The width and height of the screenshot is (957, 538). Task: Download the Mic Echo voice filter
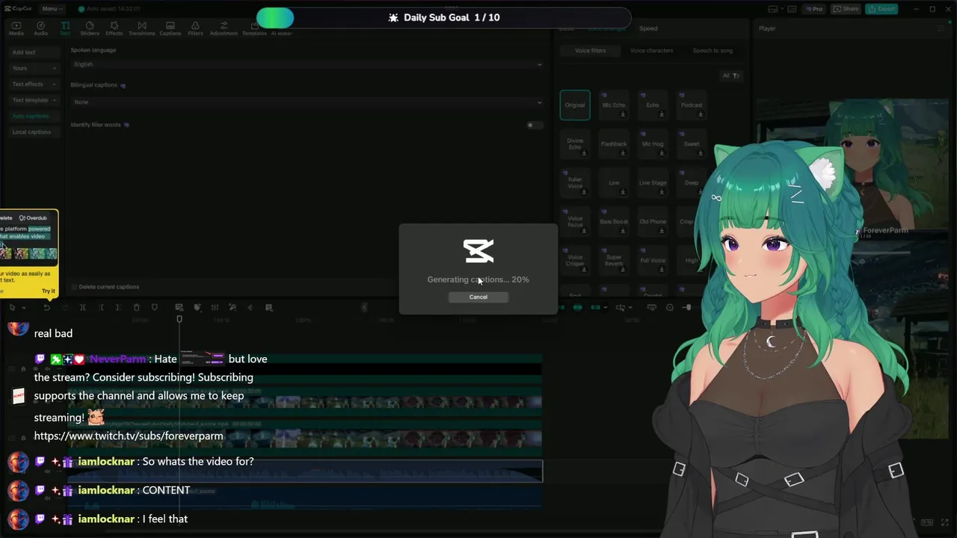(x=623, y=114)
